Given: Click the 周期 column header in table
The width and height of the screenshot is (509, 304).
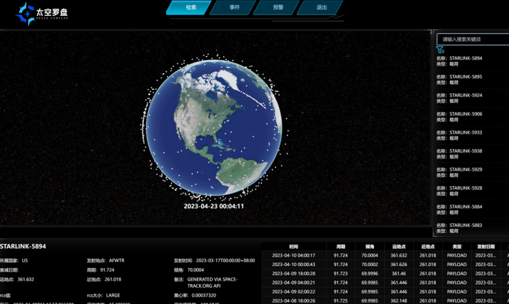Looking at the screenshot, I should [340, 246].
